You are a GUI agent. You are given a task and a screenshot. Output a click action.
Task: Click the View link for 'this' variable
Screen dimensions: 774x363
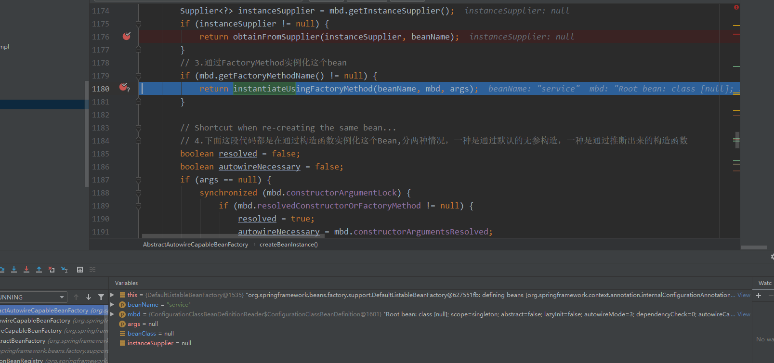click(x=744, y=295)
